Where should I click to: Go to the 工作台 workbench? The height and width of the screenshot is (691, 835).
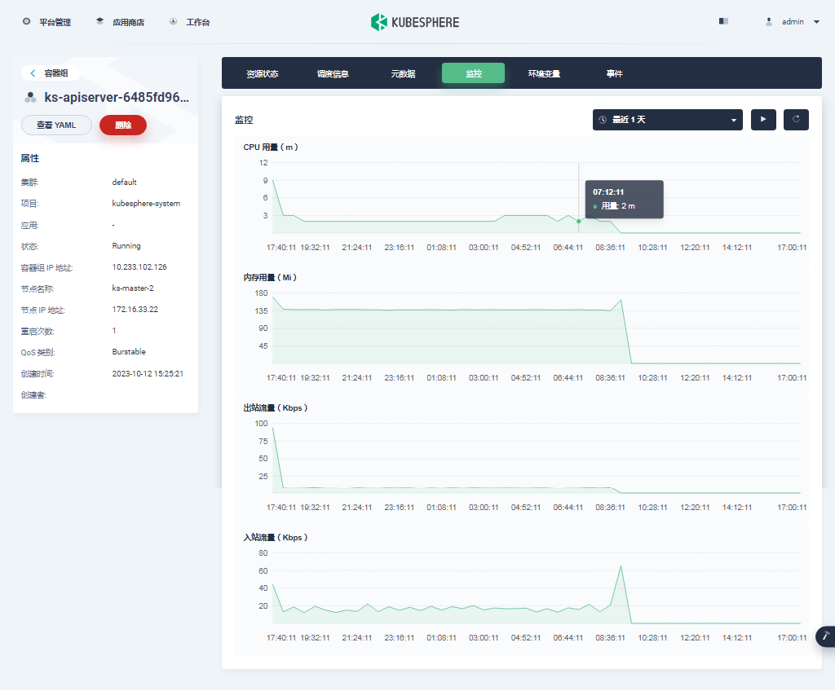coord(189,22)
